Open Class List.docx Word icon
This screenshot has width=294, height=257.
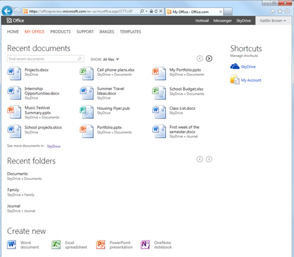(x=159, y=112)
